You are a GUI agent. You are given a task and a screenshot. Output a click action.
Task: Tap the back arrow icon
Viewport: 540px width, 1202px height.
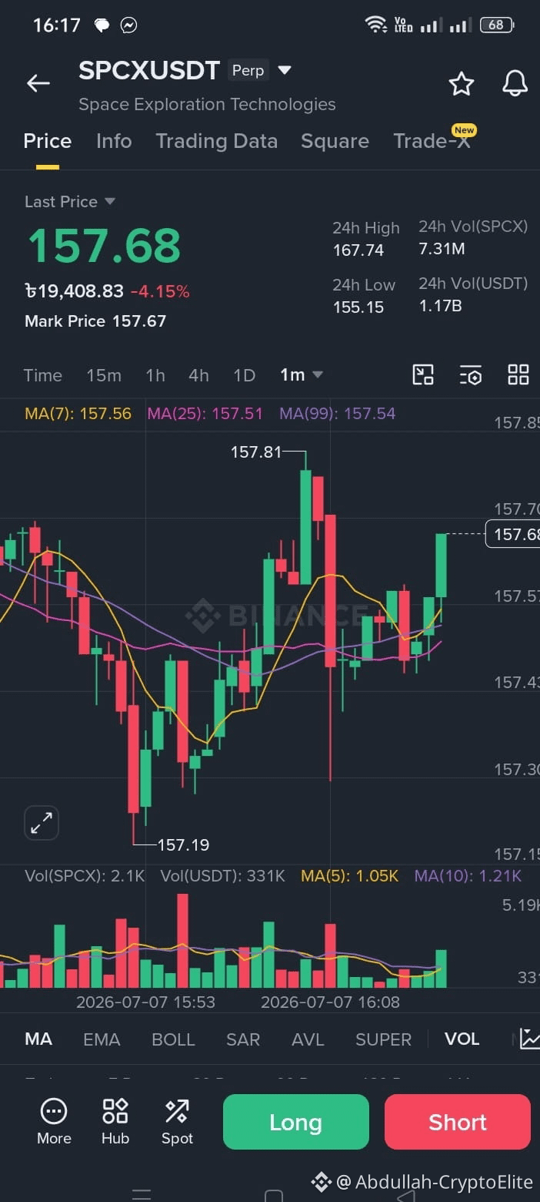coord(38,83)
